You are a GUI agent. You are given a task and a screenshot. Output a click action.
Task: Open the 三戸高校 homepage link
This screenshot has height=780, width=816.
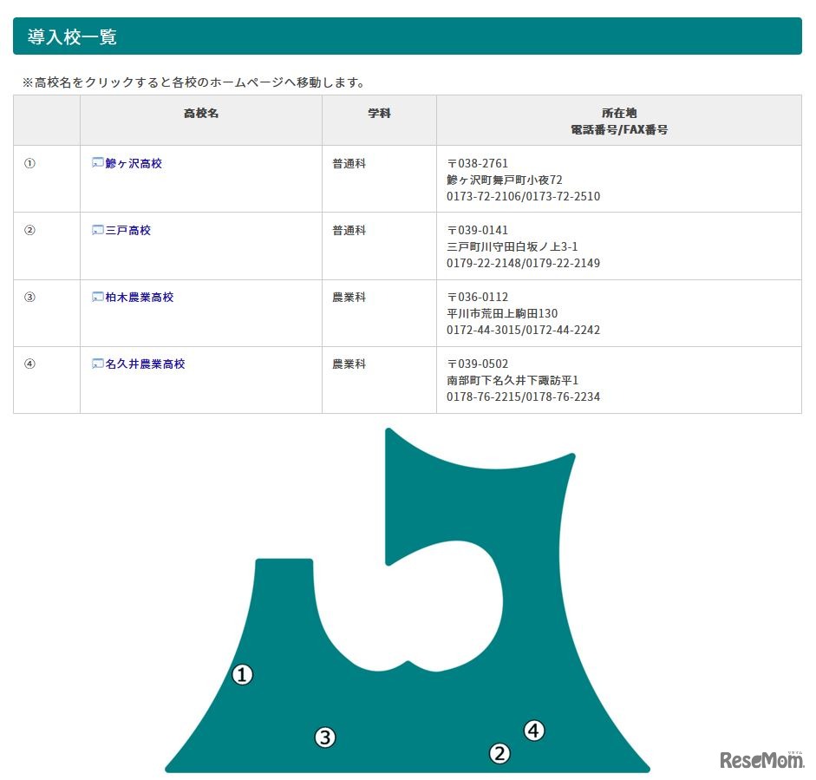[127, 230]
